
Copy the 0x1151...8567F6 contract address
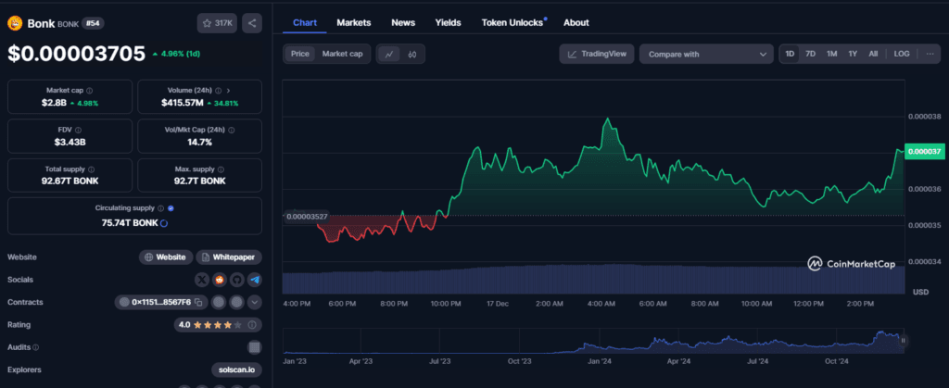coord(198,302)
